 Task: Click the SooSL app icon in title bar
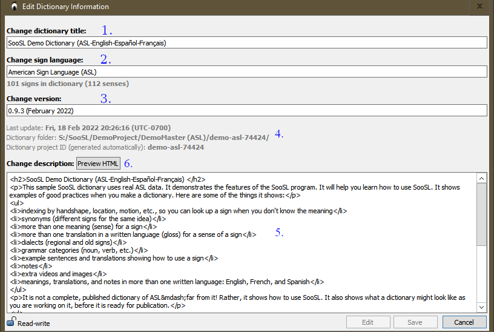point(13,6)
